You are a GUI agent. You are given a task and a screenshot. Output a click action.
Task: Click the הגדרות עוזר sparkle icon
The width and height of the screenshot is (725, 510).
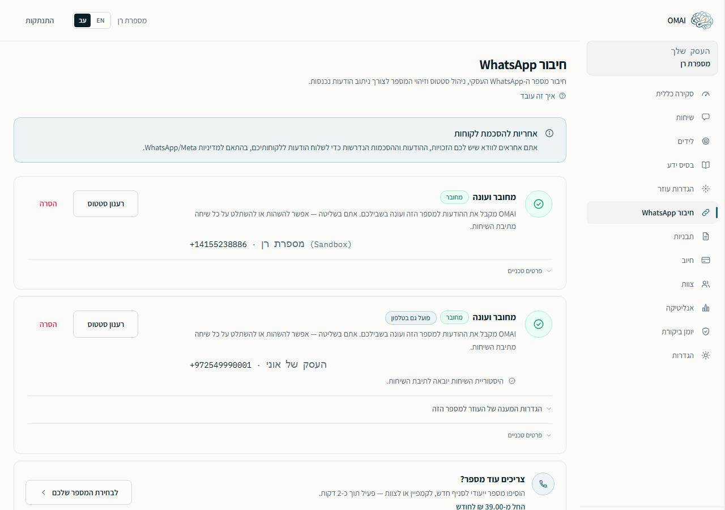705,189
